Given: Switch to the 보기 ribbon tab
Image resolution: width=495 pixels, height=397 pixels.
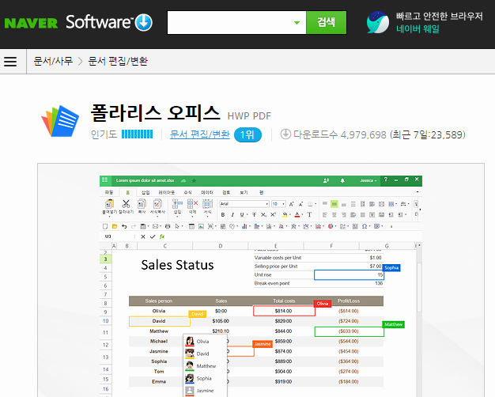Looking at the screenshot, I should point(244,192).
